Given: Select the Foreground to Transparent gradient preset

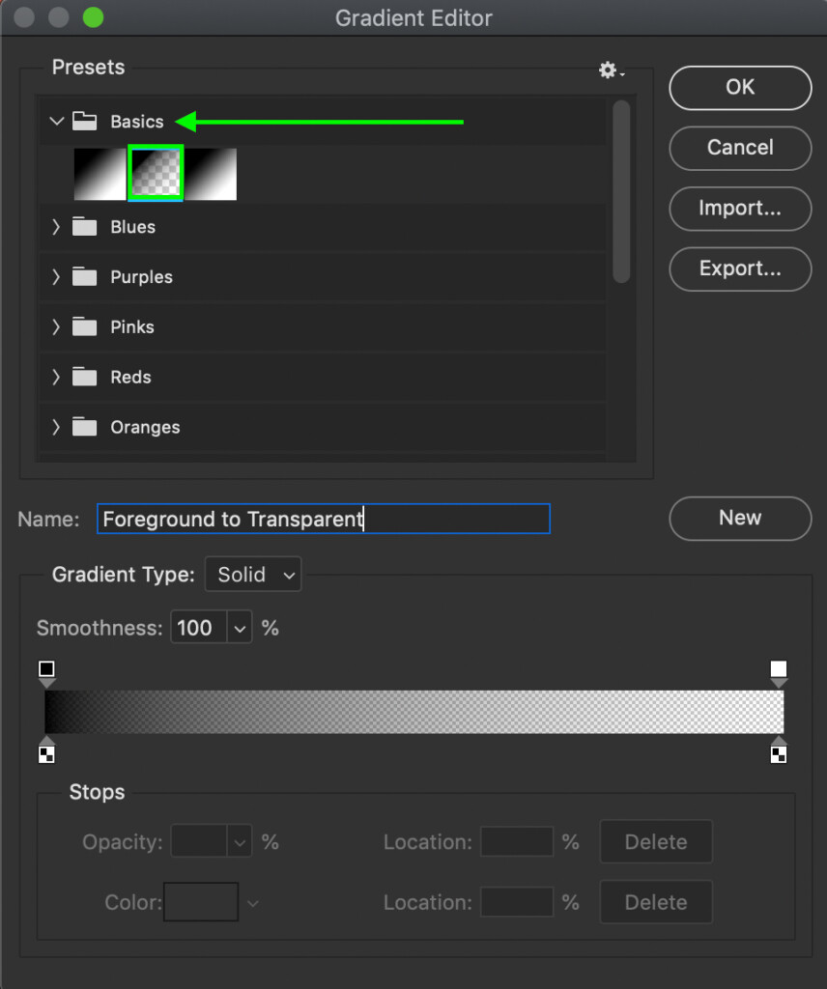Looking at the screenshot, I should pyautogui.click(x=156, y=174).
